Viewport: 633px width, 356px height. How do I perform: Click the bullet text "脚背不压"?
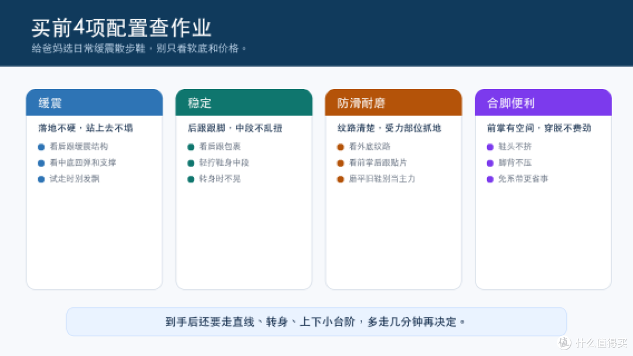point(515,162)
